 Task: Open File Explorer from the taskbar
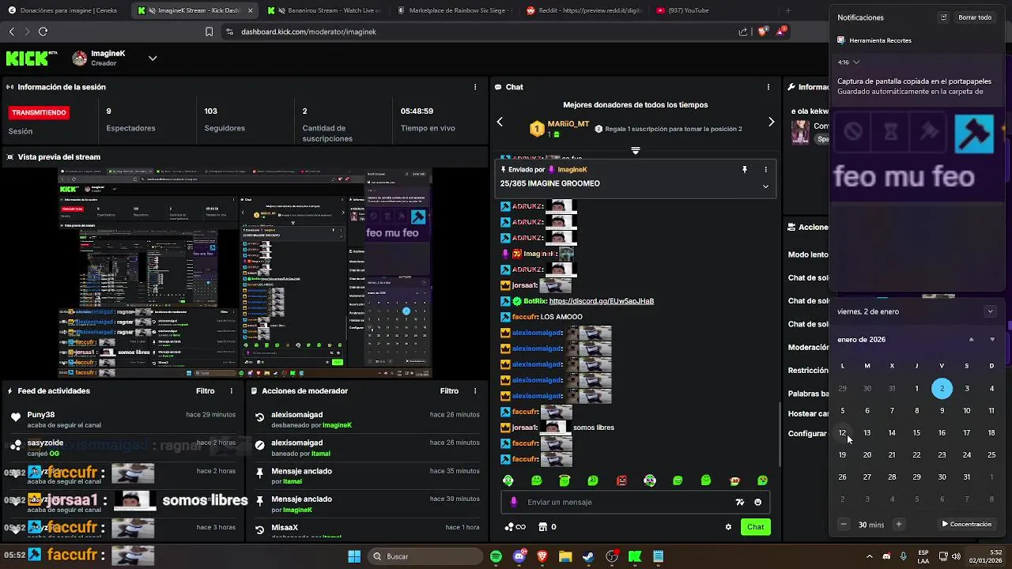click(x=565, y=556)
